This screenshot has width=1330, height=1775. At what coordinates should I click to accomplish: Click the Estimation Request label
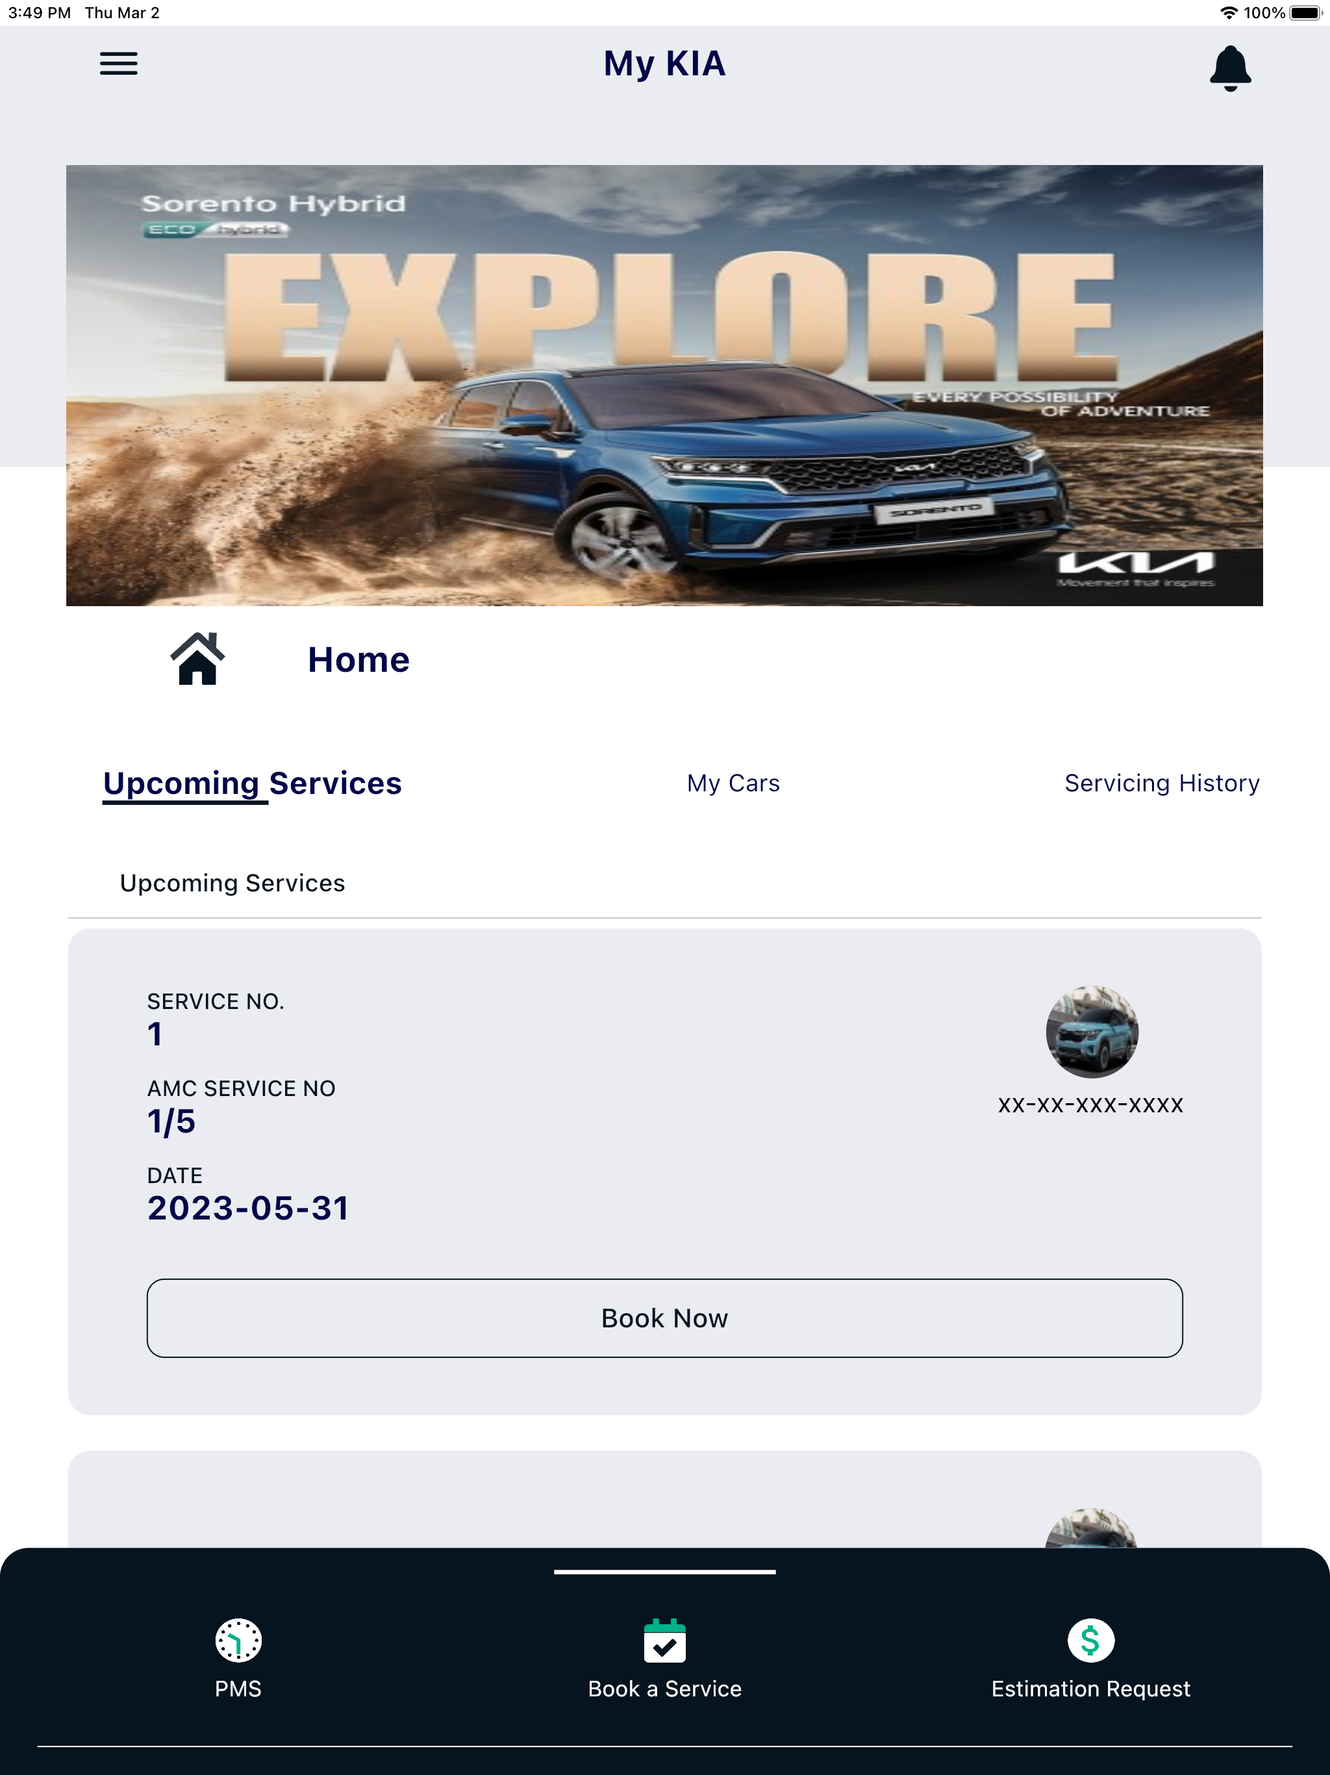coord(1090,1689)
